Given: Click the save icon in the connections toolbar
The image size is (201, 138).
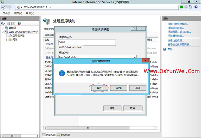Looking at the screenshot, I should point(8,24).
